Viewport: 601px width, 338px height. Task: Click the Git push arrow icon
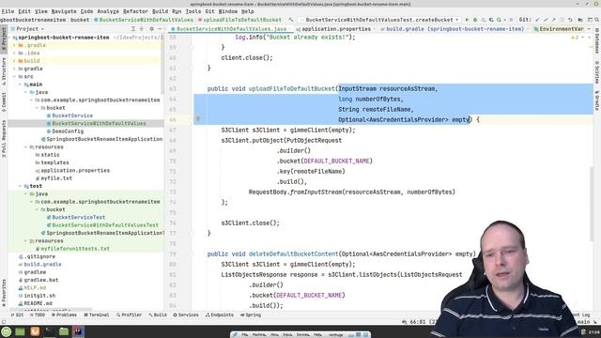pyautogui.click(x=553, y=20)
